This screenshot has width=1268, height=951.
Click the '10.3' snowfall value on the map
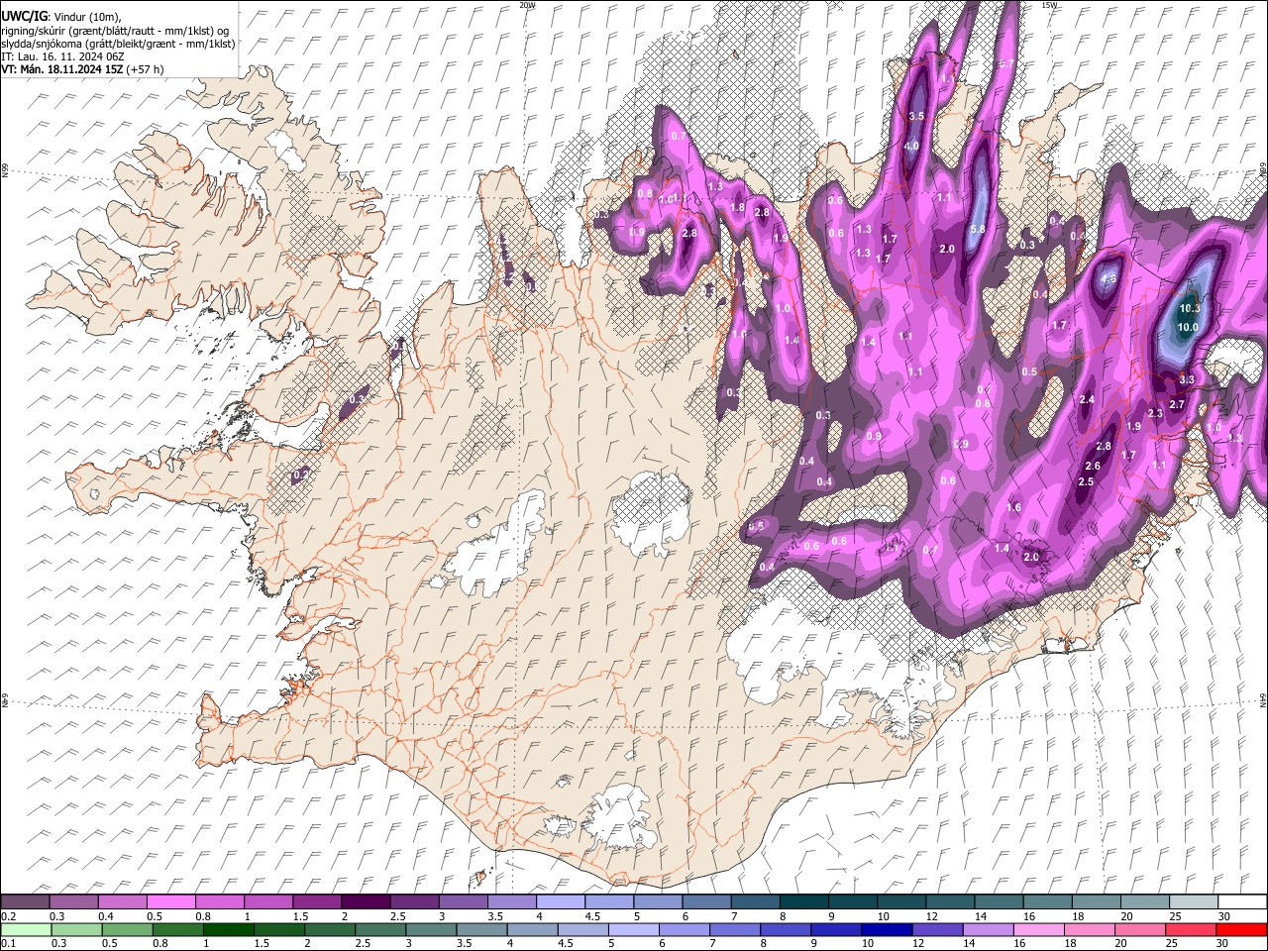[1190, 309]
